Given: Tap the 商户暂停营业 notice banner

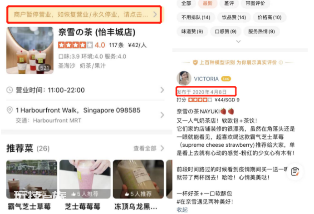Looking at the screenshot, I should (x=84, y=15).
